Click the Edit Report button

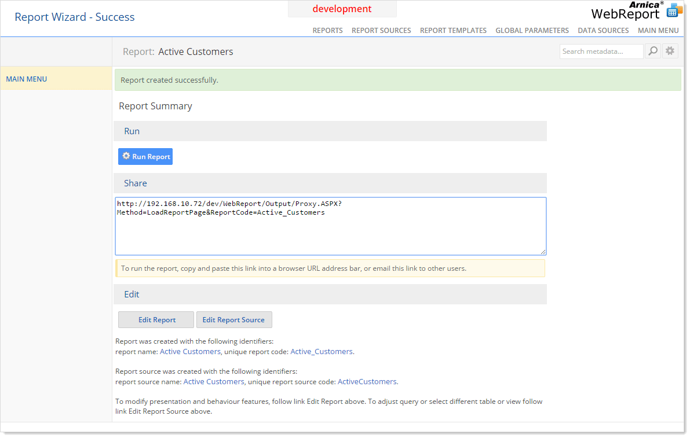[155, 319]
